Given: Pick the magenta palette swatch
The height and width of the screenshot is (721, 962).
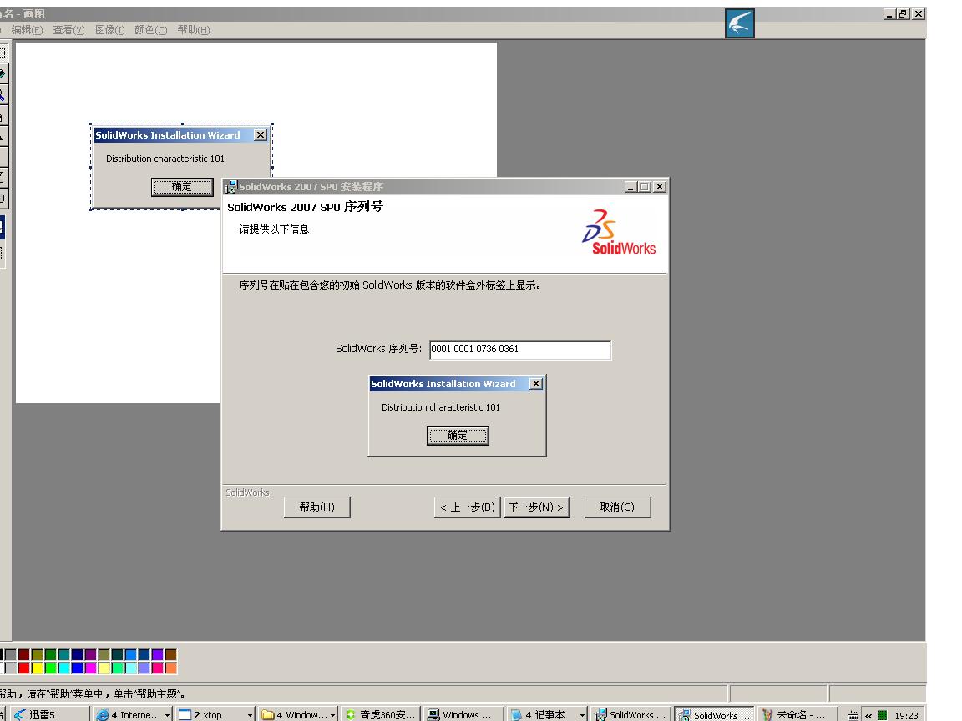Looking at the screenshot, I should 91,668.
